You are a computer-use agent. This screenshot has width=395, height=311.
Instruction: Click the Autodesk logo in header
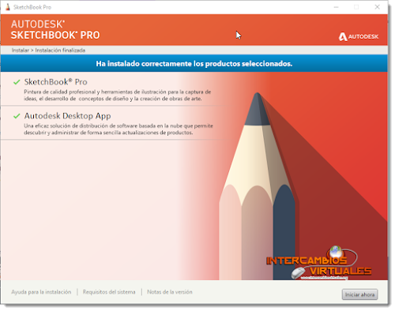click(x=359, y=36)
